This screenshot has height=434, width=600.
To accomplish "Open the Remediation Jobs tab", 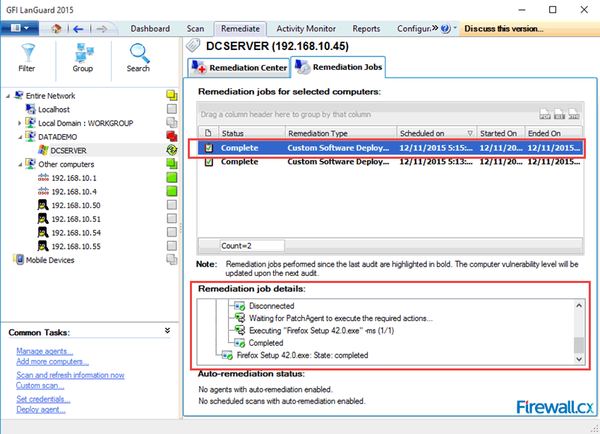I will pos(338,67).
